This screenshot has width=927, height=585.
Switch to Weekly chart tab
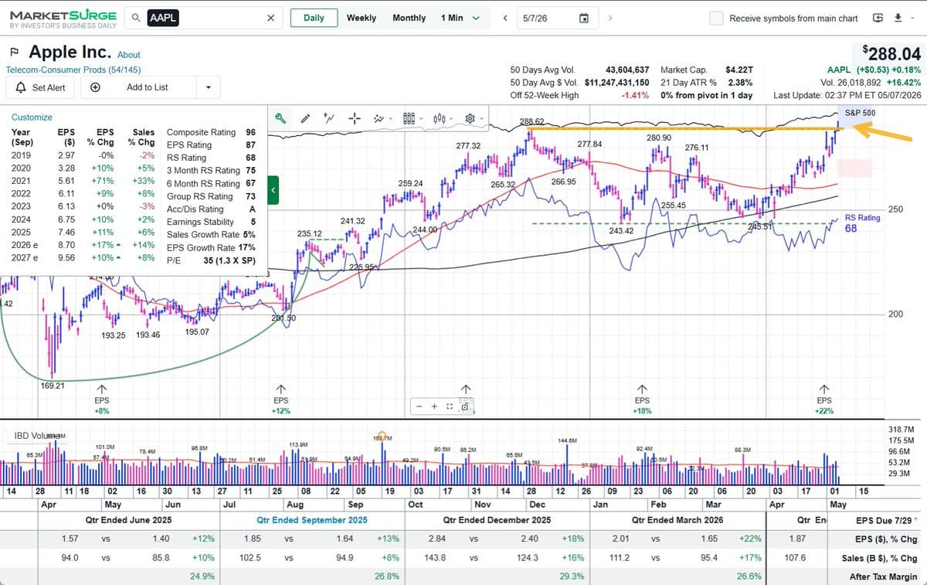pos(361,18)
